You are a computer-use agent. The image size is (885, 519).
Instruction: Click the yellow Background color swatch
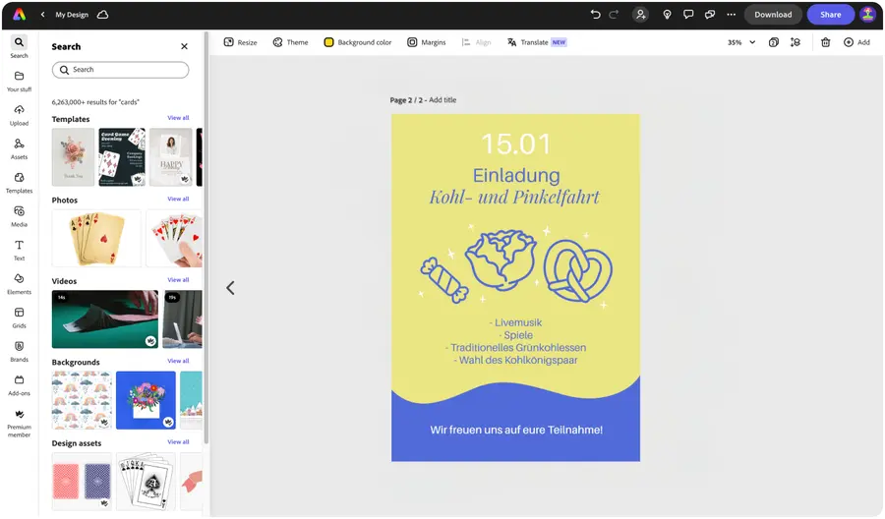(x=328, y=42)
